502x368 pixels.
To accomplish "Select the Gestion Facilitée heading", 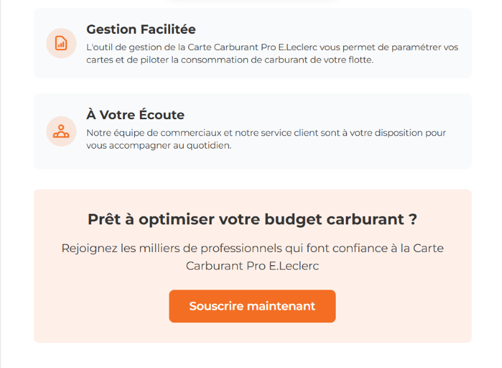I will [141, 29].
